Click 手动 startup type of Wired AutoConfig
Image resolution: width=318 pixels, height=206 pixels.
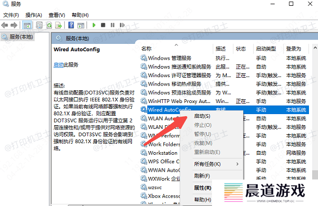coord(261,110)
